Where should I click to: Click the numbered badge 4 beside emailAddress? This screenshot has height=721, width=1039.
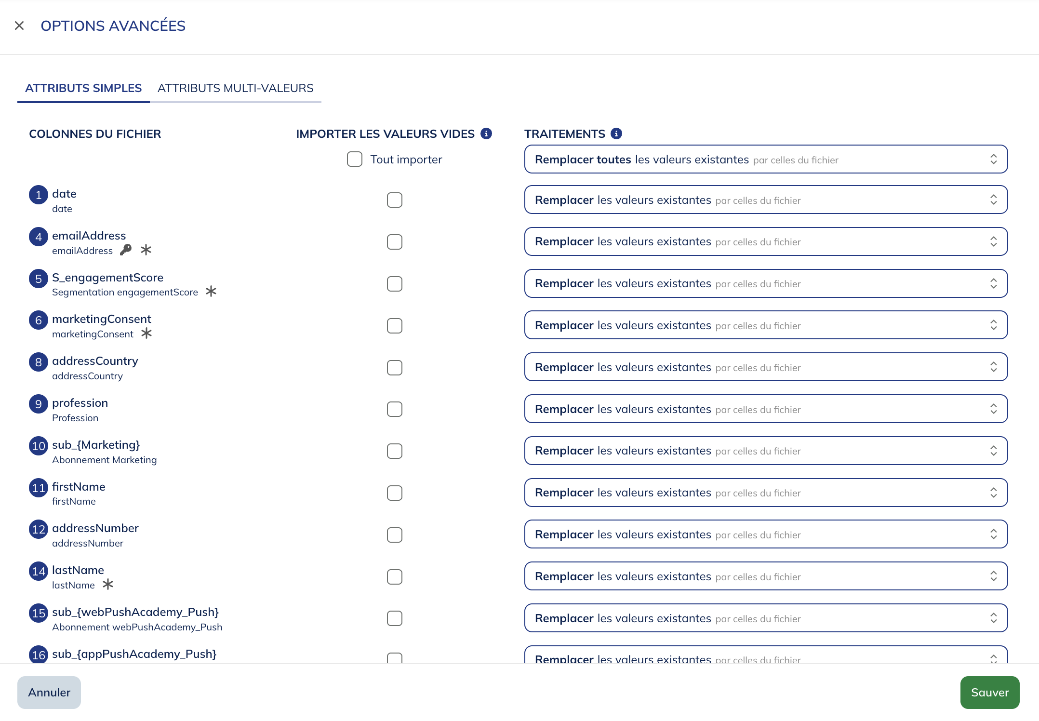(38, 237)
